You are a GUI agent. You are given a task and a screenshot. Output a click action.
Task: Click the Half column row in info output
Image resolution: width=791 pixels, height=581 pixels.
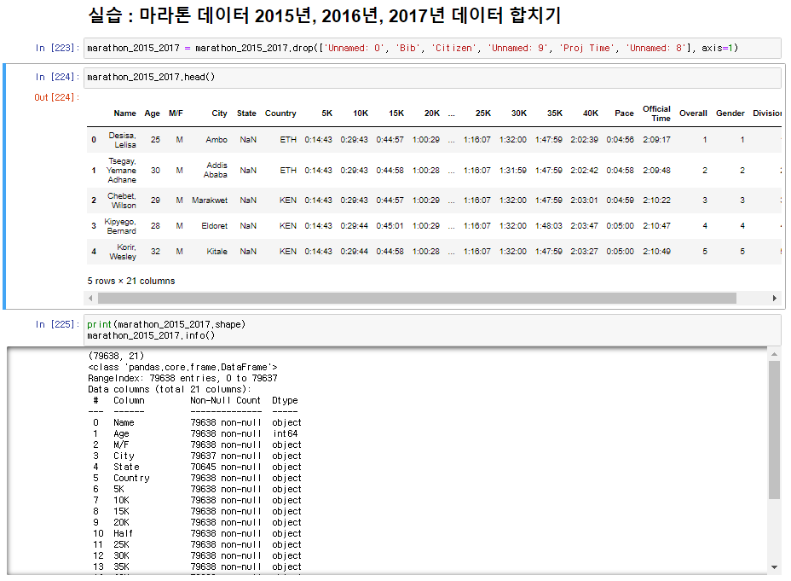(197, 533)
